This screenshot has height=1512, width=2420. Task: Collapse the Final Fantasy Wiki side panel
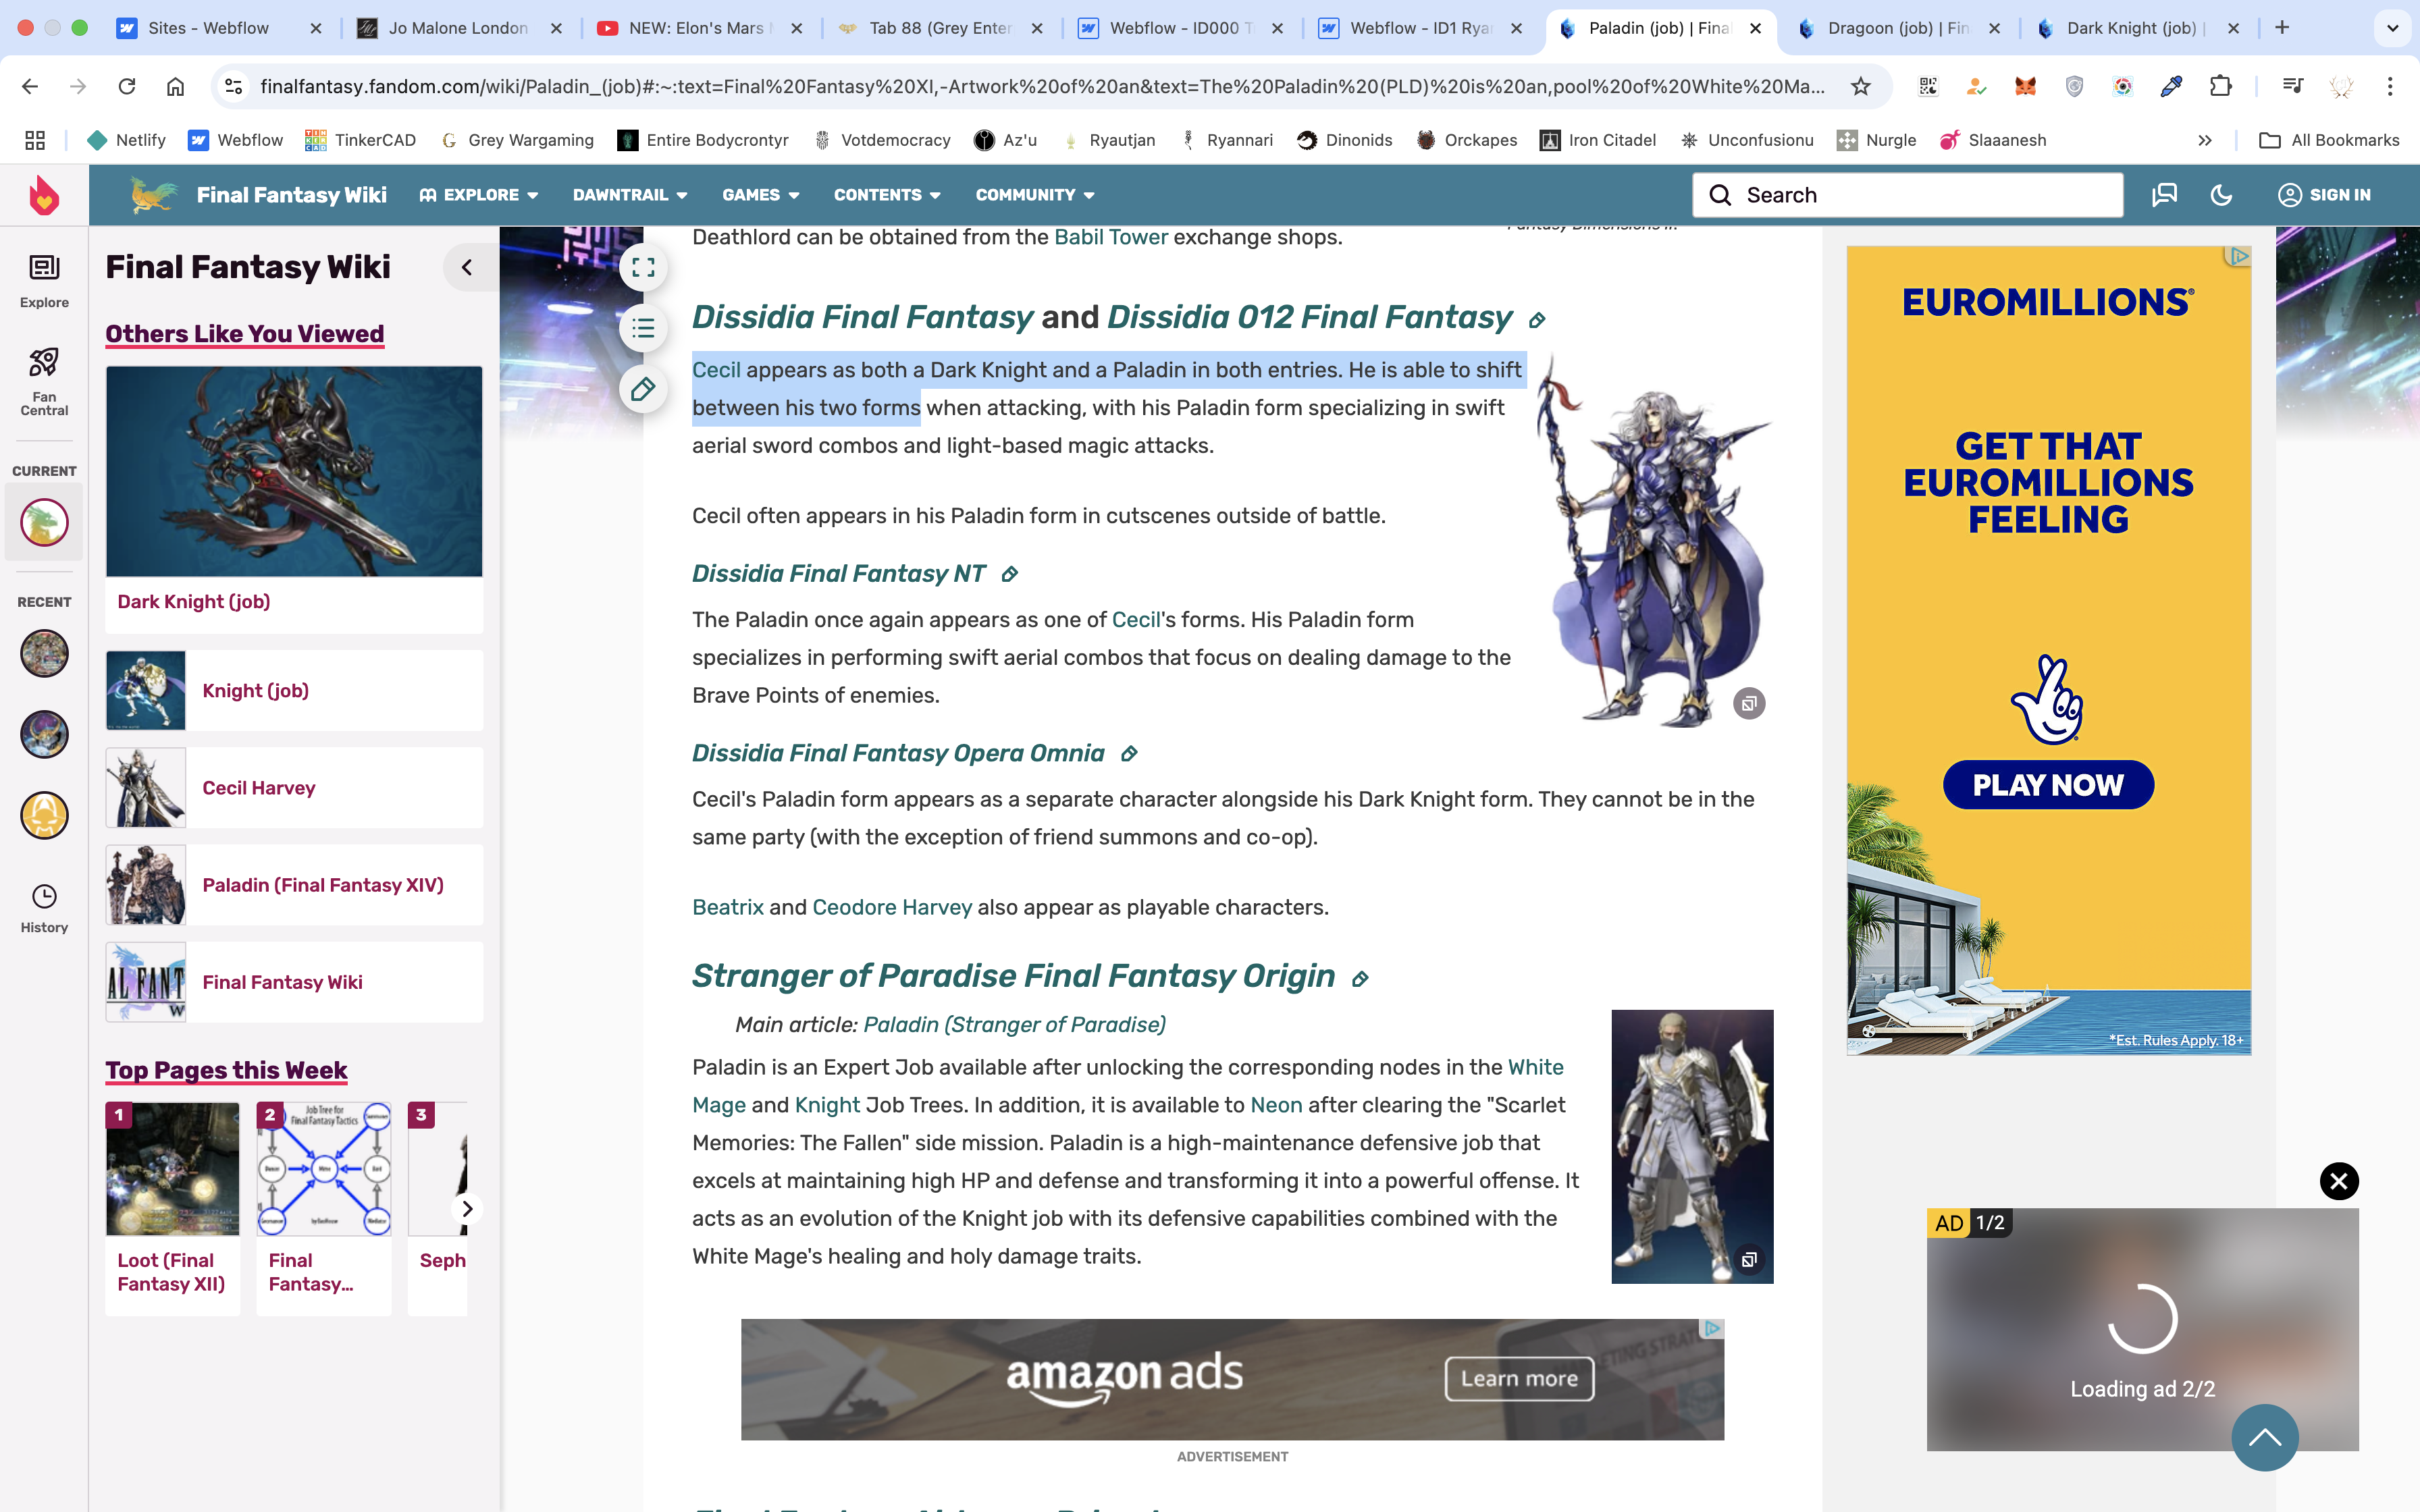pos(467,267)
